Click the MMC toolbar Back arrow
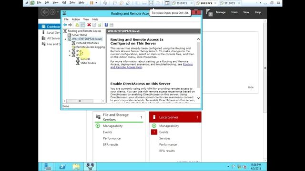The image size is (305, 171). pyautogui.click(x=65, y=25)
